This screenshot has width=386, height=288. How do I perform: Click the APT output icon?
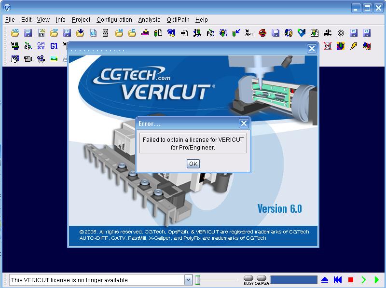pos(249,33)
